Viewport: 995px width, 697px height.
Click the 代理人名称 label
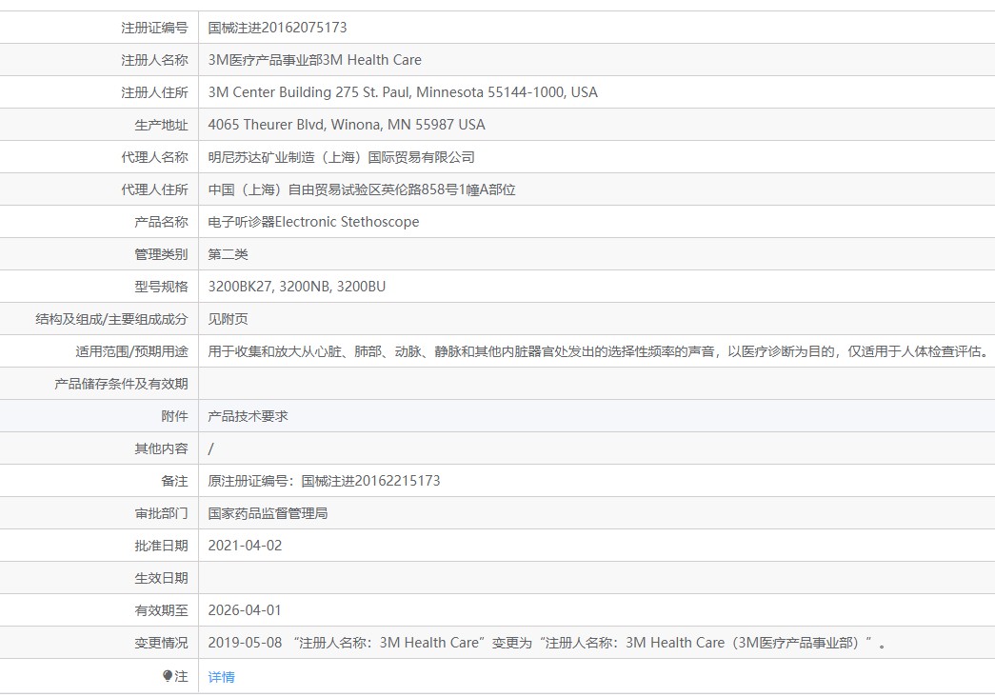tap(154, 157)
